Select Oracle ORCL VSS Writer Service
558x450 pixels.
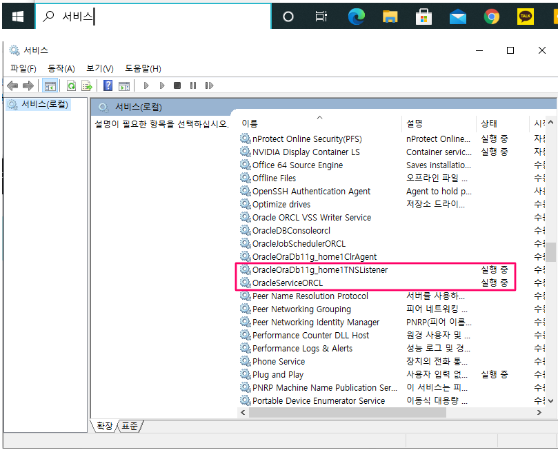312,218
